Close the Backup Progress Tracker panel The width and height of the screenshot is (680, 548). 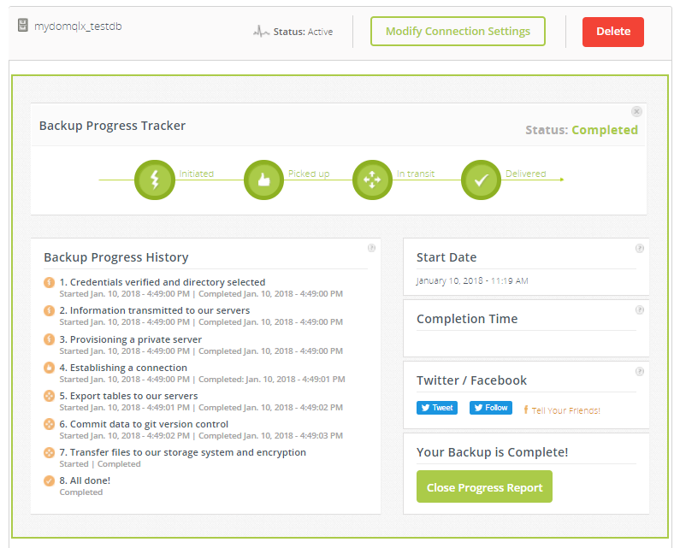[636, 111]
